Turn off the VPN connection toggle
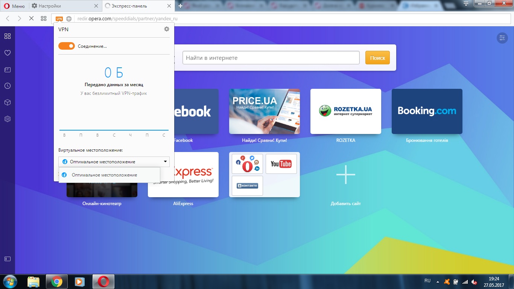 tap(67, 46)
